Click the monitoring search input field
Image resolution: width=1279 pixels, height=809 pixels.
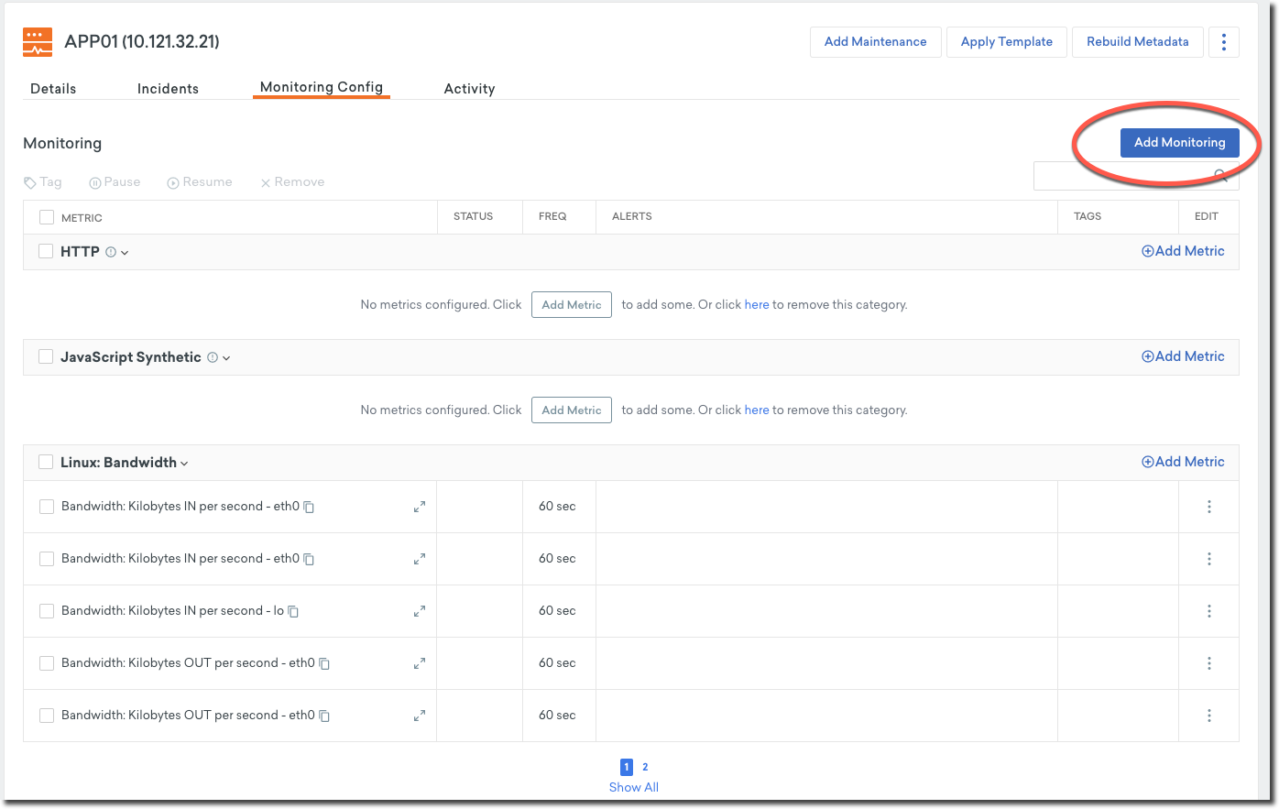[1122, 176]
